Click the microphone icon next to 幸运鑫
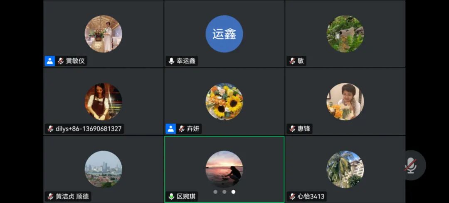 171,61
